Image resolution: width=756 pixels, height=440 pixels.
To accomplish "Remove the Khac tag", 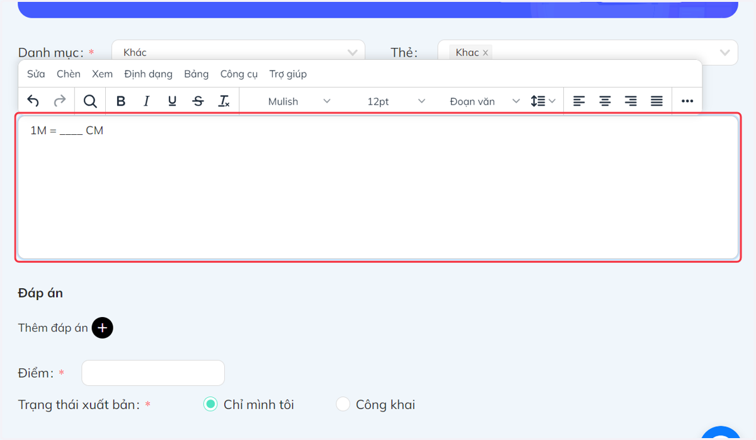I will (x=485, y=53).
